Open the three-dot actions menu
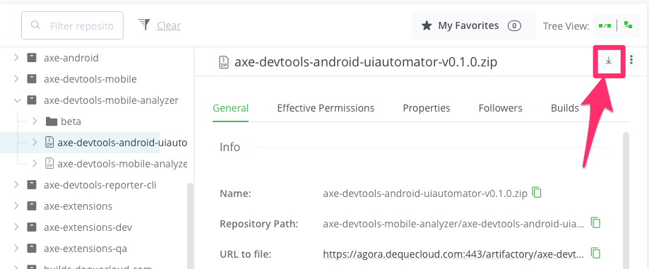The width and height of the screenshot is (649, 269). 631,61
